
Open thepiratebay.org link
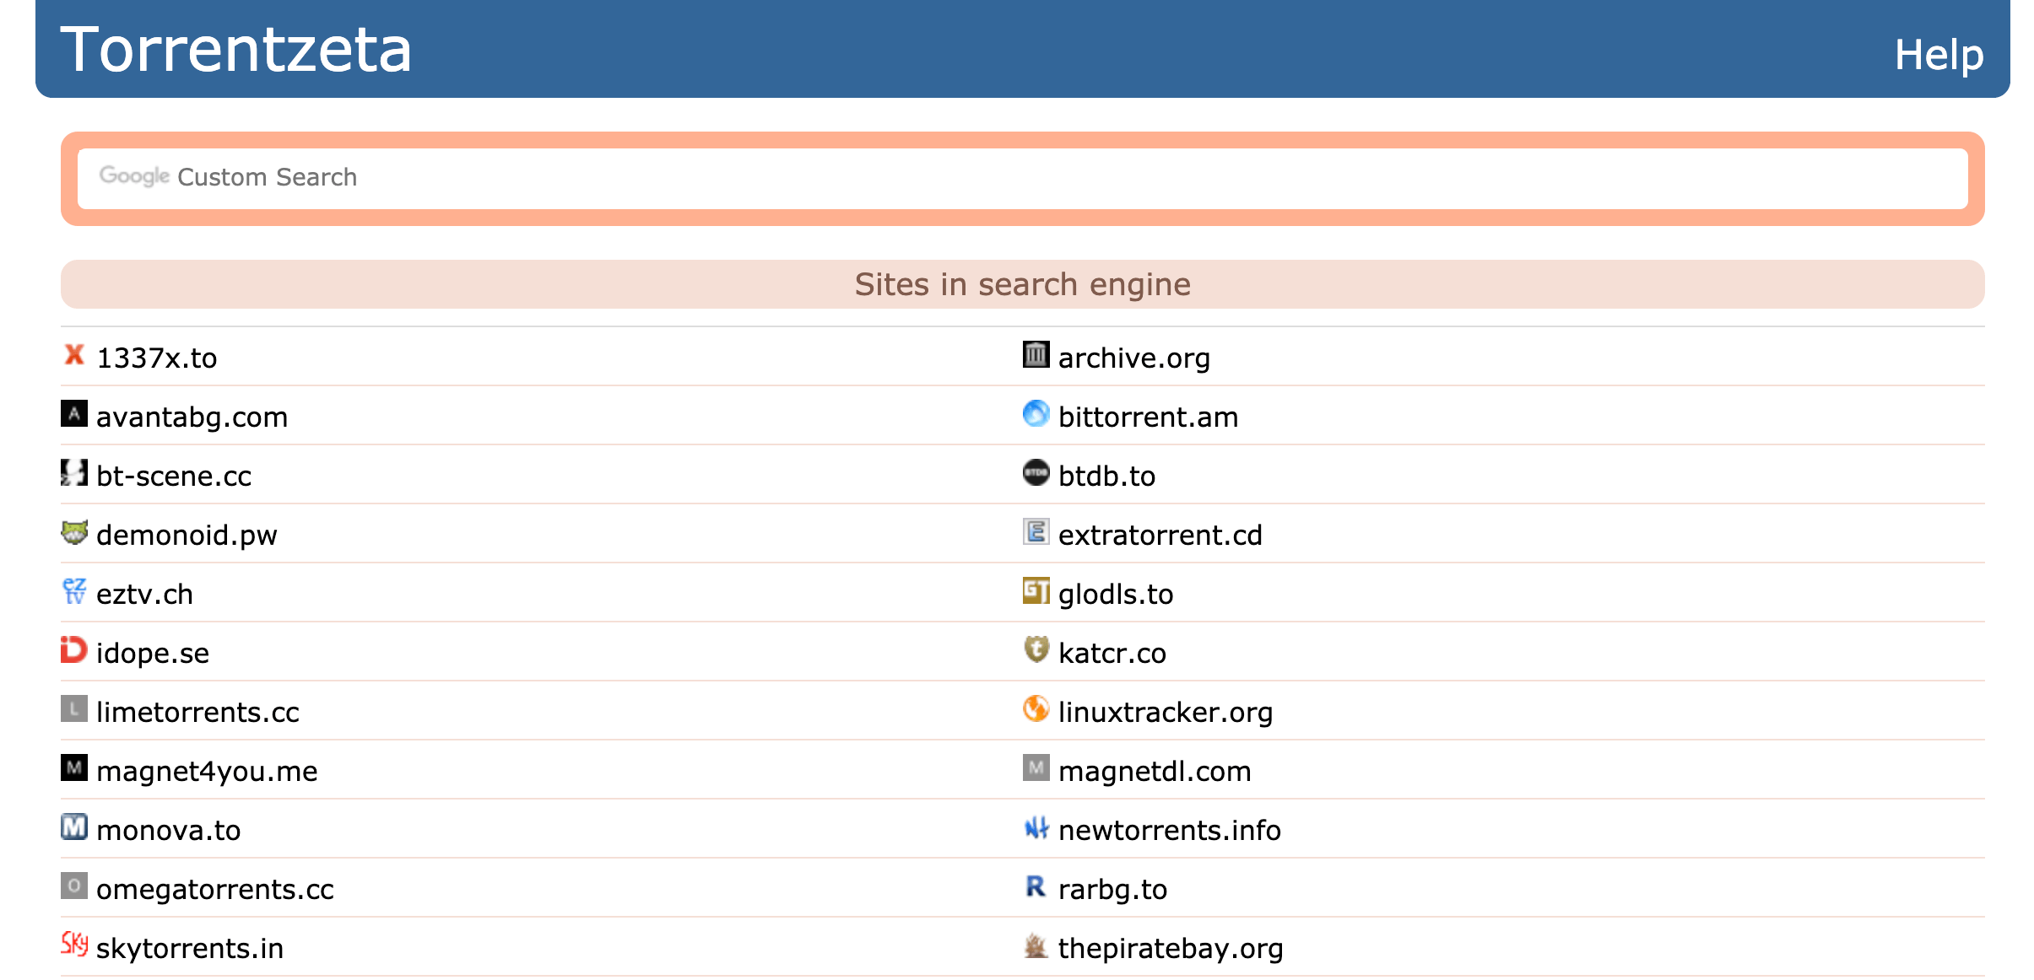(x=1171, y=949)
